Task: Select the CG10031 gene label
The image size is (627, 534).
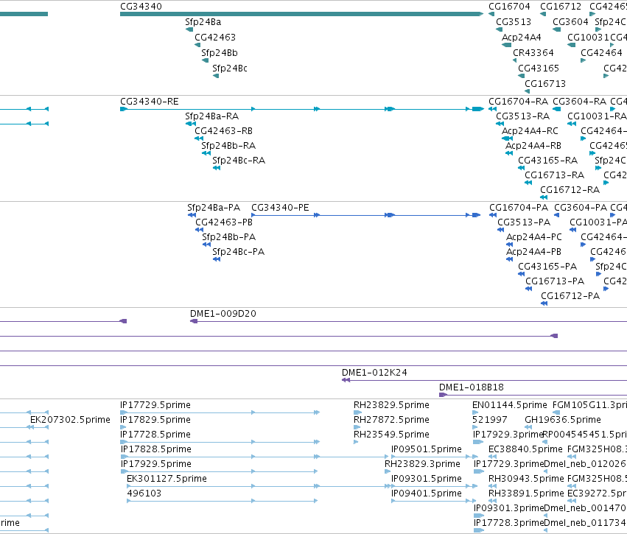Action: 588,38
